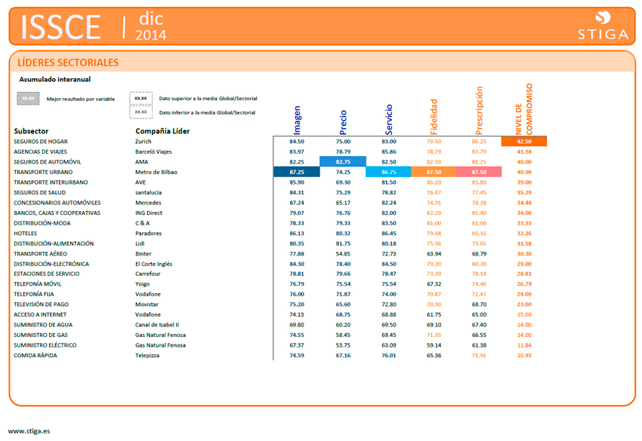Click the company name Metro de Bilbao

coord(156,172)
